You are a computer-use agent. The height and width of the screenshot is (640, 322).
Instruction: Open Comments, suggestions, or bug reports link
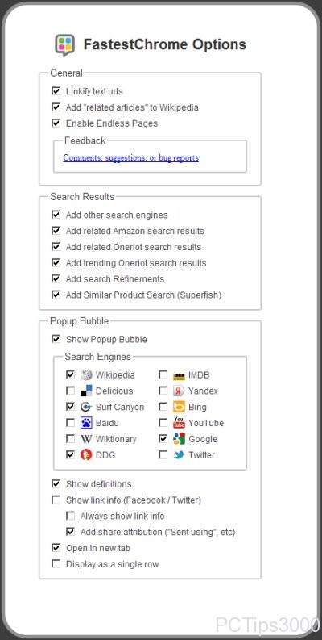tap(130, 157)
